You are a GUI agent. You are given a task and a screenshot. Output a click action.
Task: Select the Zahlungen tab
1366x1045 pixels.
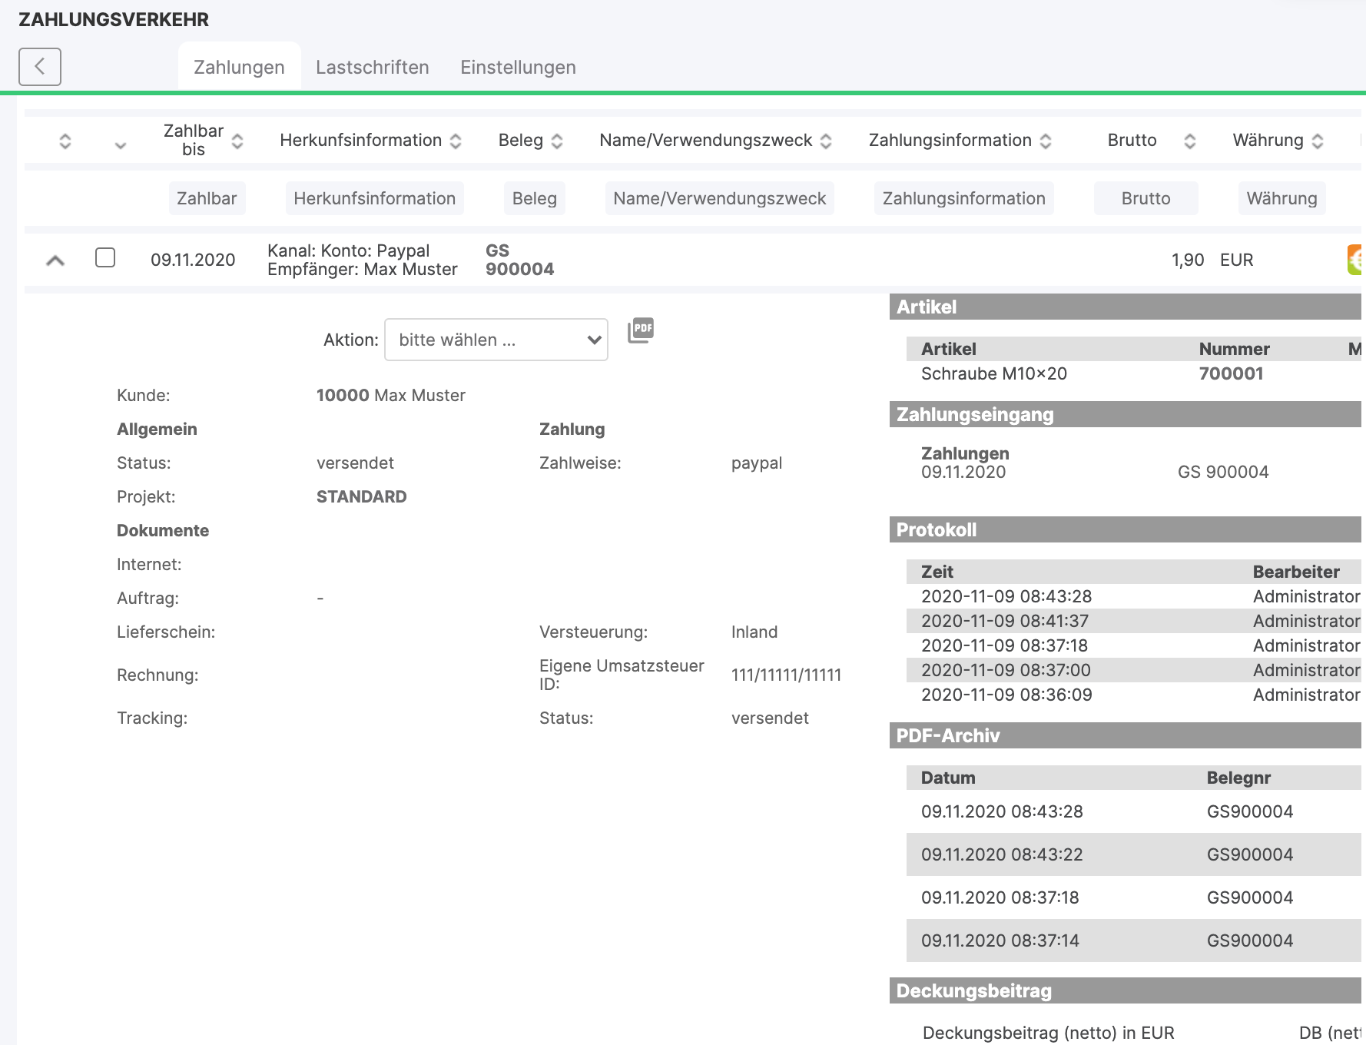pyautogui.click(x=239, y=68)
